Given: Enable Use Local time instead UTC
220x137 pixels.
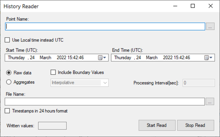Looking at the screenshot, I should pos(8,40).
